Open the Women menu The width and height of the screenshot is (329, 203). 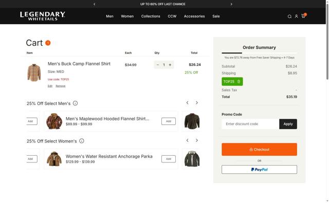click(127, 16)
